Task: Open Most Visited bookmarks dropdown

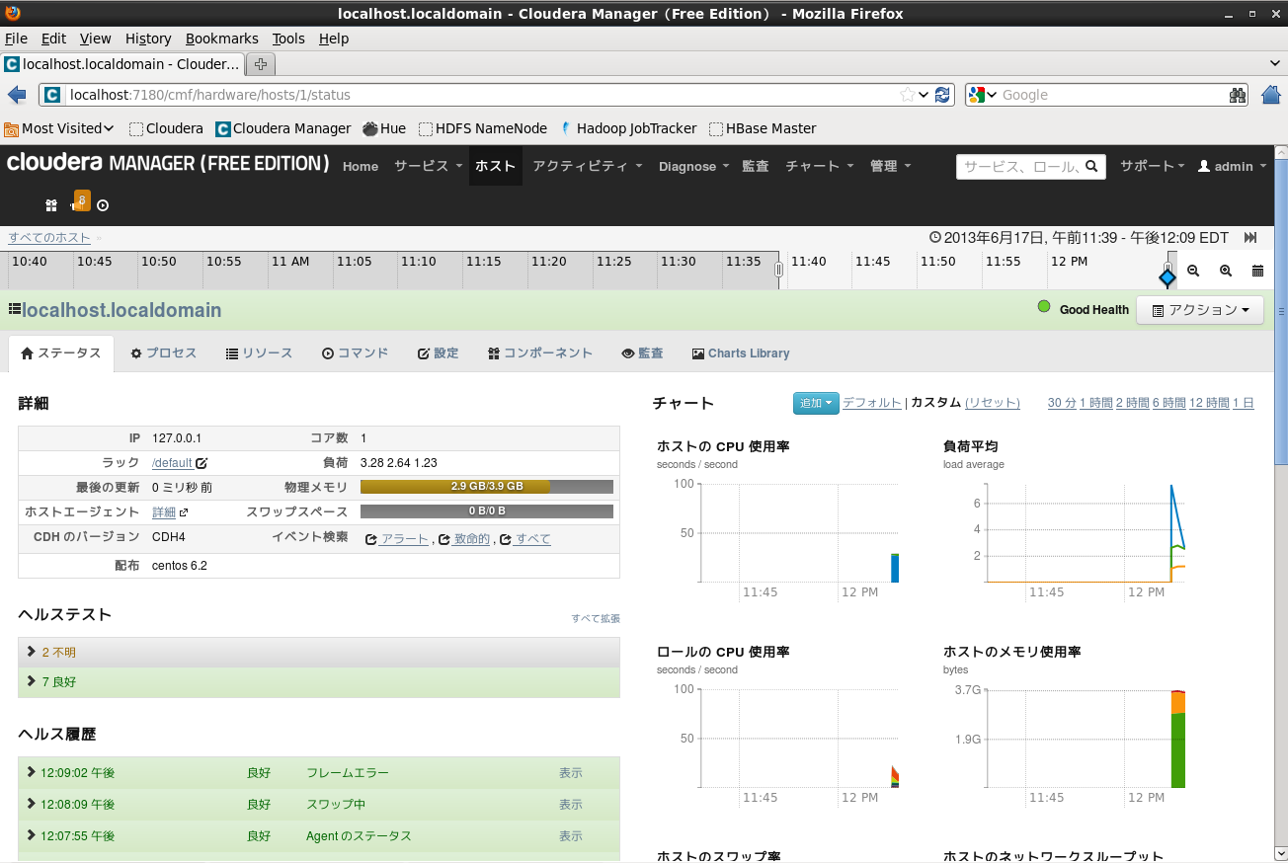Action: pos(59,128)
